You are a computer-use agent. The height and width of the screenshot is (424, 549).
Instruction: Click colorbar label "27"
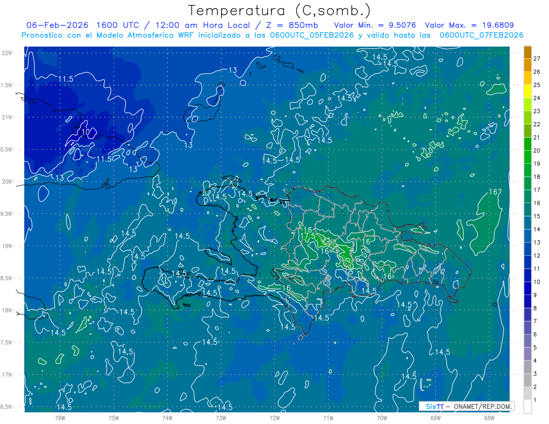[x=537, y=59]
